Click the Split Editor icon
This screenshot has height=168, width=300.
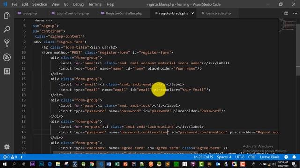tap(286, 13)
